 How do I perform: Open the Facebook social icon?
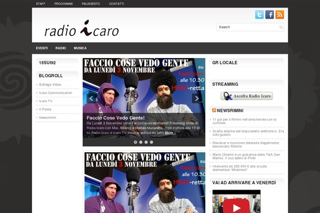[269, 15]
